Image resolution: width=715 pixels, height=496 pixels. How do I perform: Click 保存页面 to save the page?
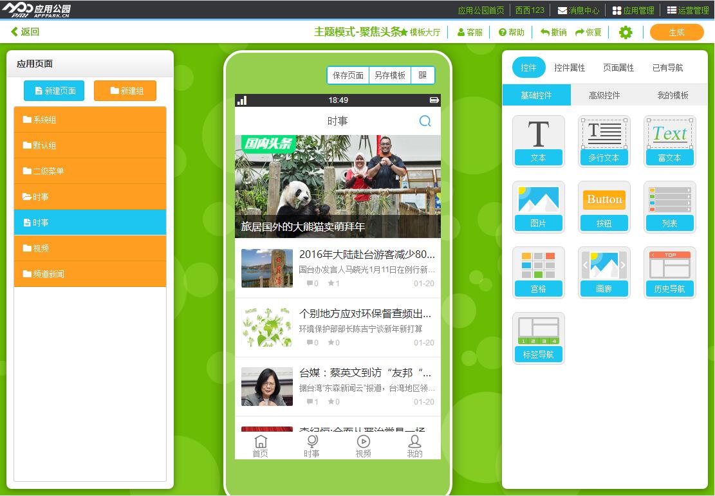tap(346, 75)
